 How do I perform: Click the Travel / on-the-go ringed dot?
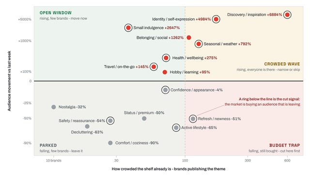click(x=154, y=67)
